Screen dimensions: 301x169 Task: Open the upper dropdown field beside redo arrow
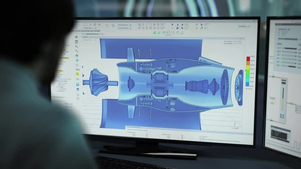pos(125,25)
